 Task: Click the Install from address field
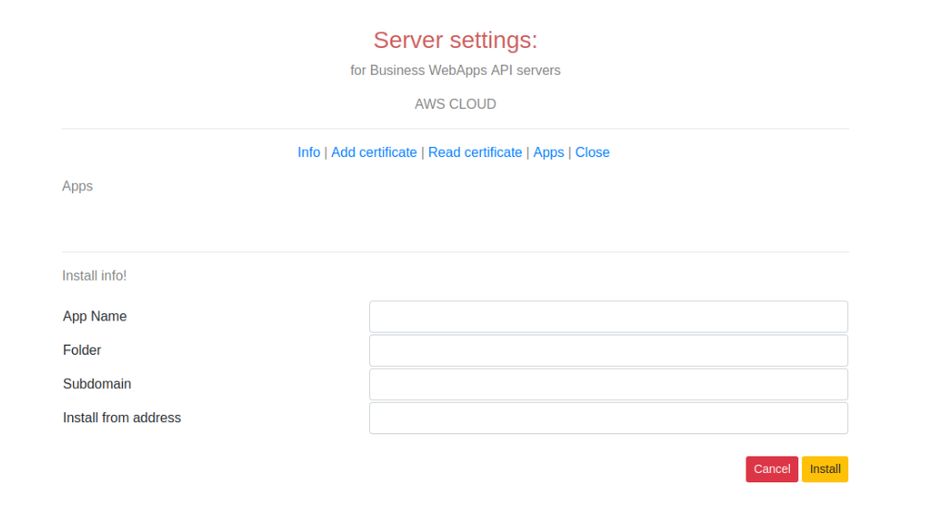click(609, 418)
